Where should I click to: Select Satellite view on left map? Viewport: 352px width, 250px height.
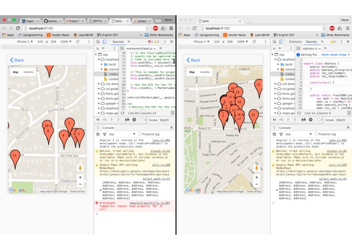click(28, 72)
